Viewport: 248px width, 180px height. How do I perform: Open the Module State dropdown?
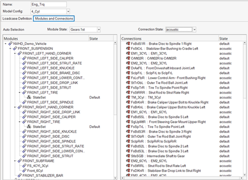(99, 30)
